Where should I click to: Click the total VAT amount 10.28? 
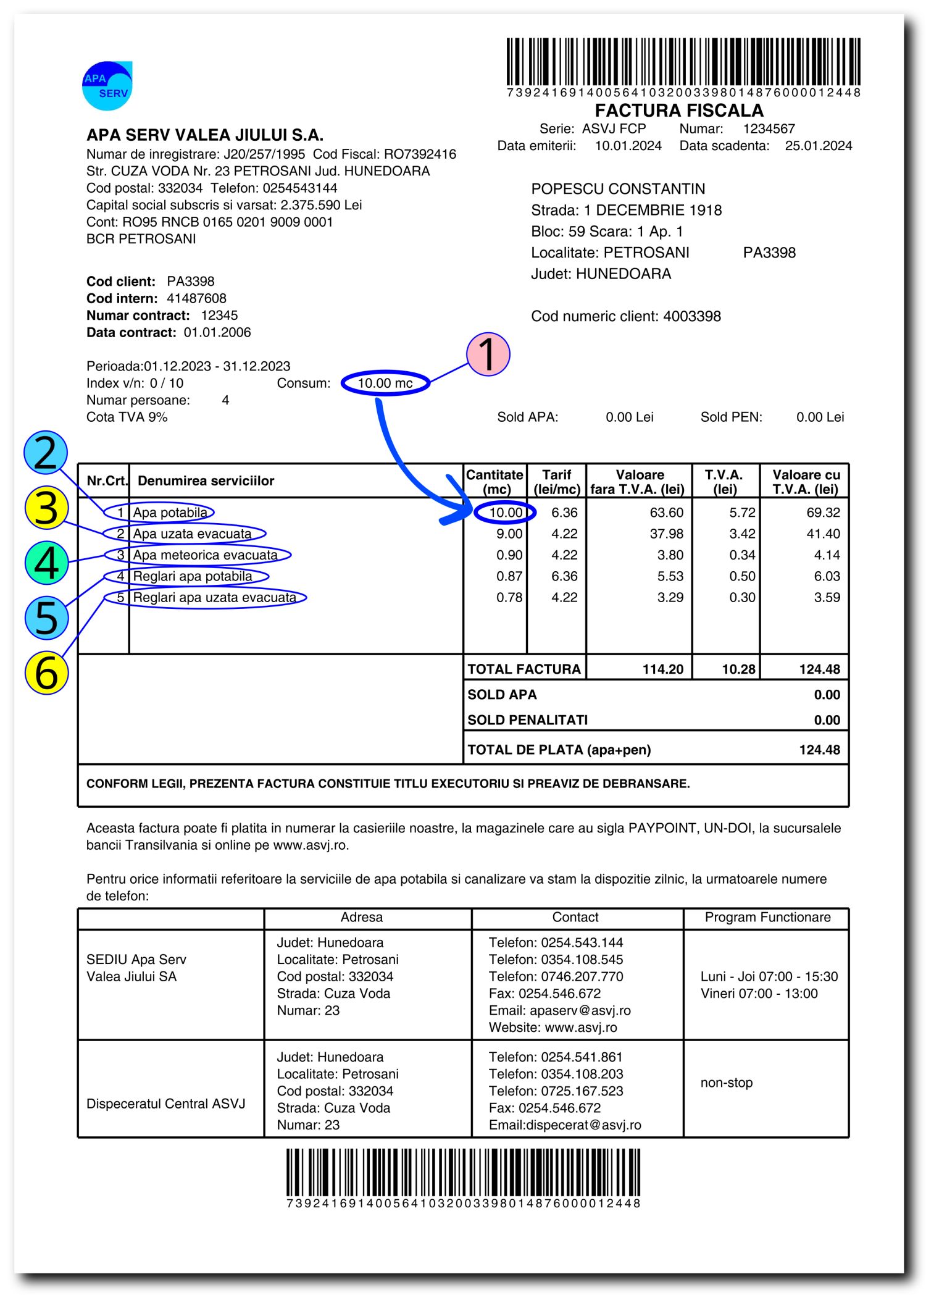pos(739,669)
